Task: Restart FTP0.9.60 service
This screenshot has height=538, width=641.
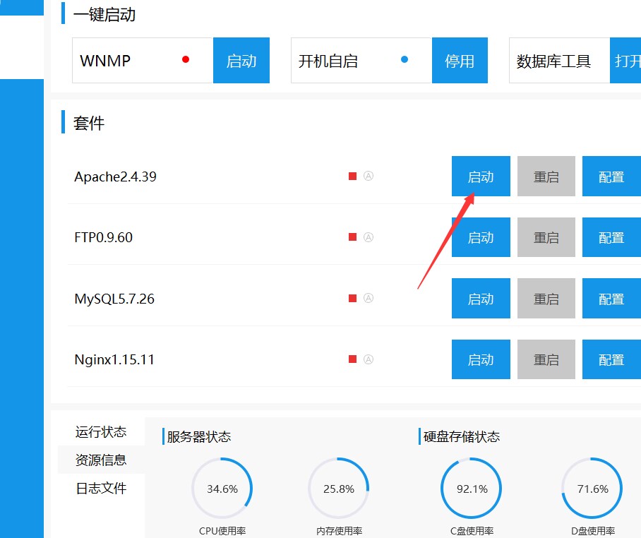Action: pyautogui.click(x=546, y=237)
